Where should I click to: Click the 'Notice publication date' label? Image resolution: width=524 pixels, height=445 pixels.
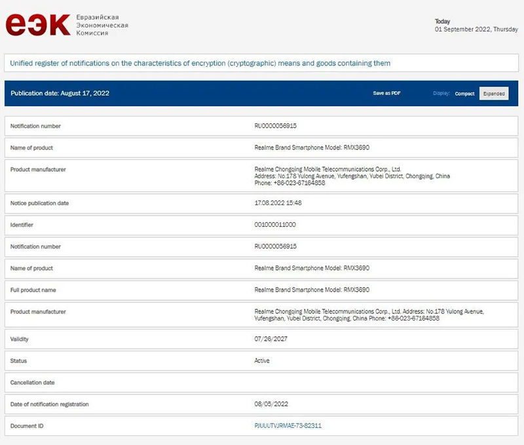pyautogui.click(x=39, y=203)
